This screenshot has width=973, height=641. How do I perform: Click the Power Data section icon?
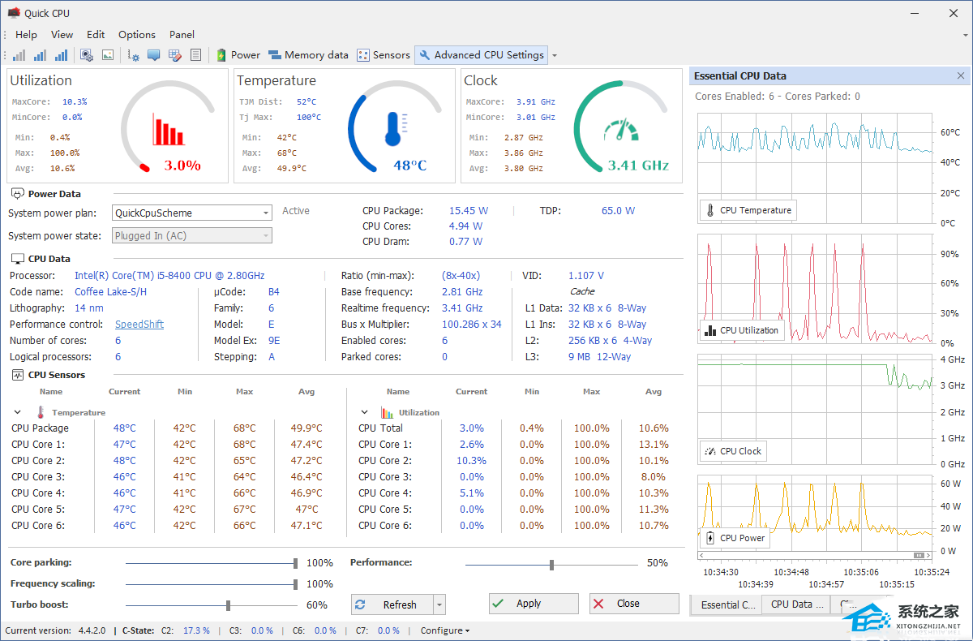coord(18,194)
